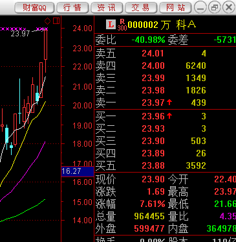The image size is (236, 242).
Task: Minimize the window with the minimize button
Action: (x=200, y=8)
